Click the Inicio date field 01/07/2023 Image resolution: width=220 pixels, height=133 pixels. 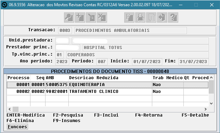[x=147, y=62]
